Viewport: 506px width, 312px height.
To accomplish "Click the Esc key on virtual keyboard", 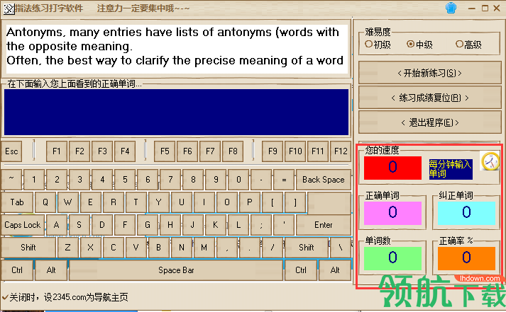I will 11,151.
